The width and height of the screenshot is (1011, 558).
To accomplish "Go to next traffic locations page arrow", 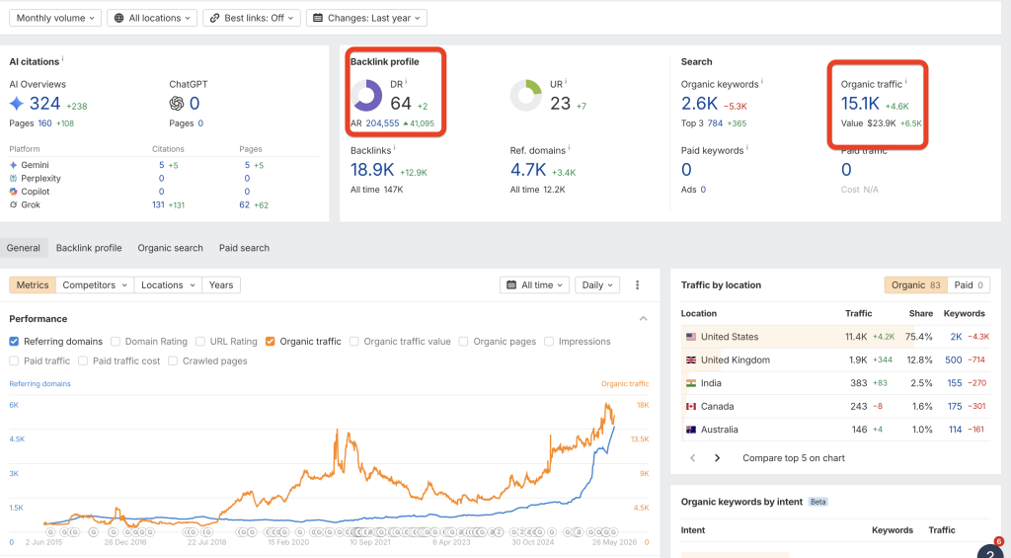I will [x=717, y=458].
